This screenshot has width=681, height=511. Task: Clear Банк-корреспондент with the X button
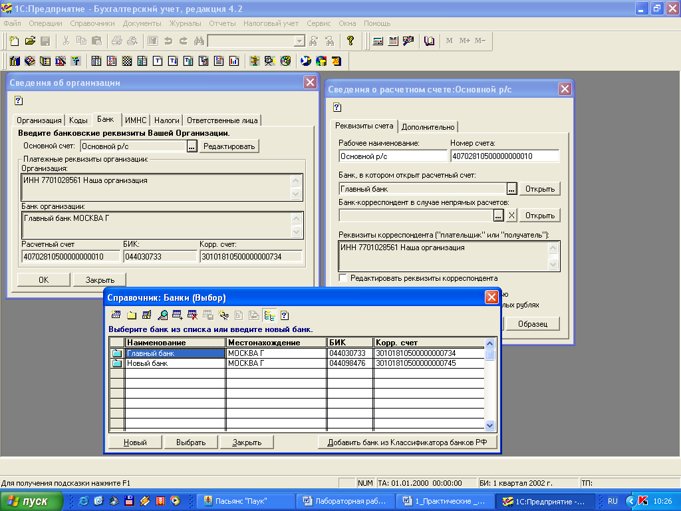click(x=511, y=215)
